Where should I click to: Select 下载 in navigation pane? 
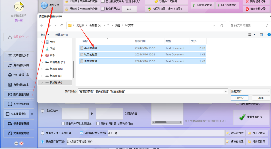(x=52, y=49)
